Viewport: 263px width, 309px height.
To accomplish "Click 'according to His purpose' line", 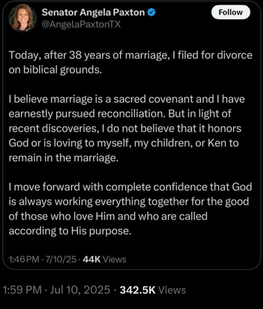I will (x=70, y=231).
